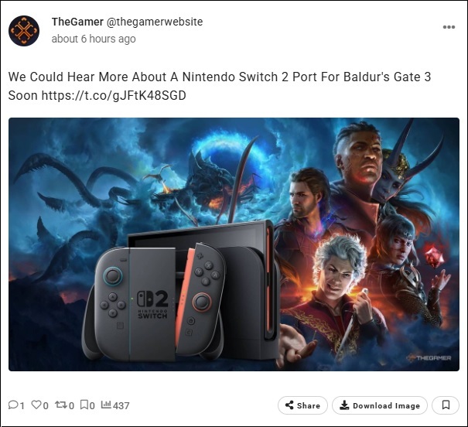The width and height of the screenshot is (468, 427).
Task: Click the comment bubble icon
Action: pos(13,405)
